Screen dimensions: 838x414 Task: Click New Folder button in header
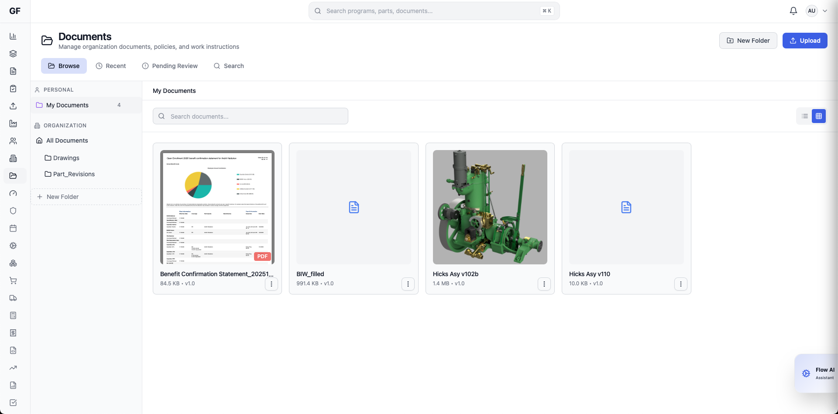(x=748, y=41)
